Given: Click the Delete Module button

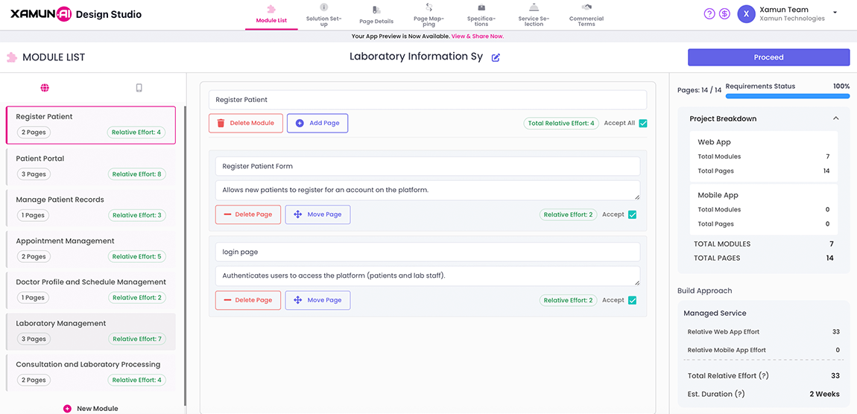Looking at the screenshot, I should (x=245, y=123).
